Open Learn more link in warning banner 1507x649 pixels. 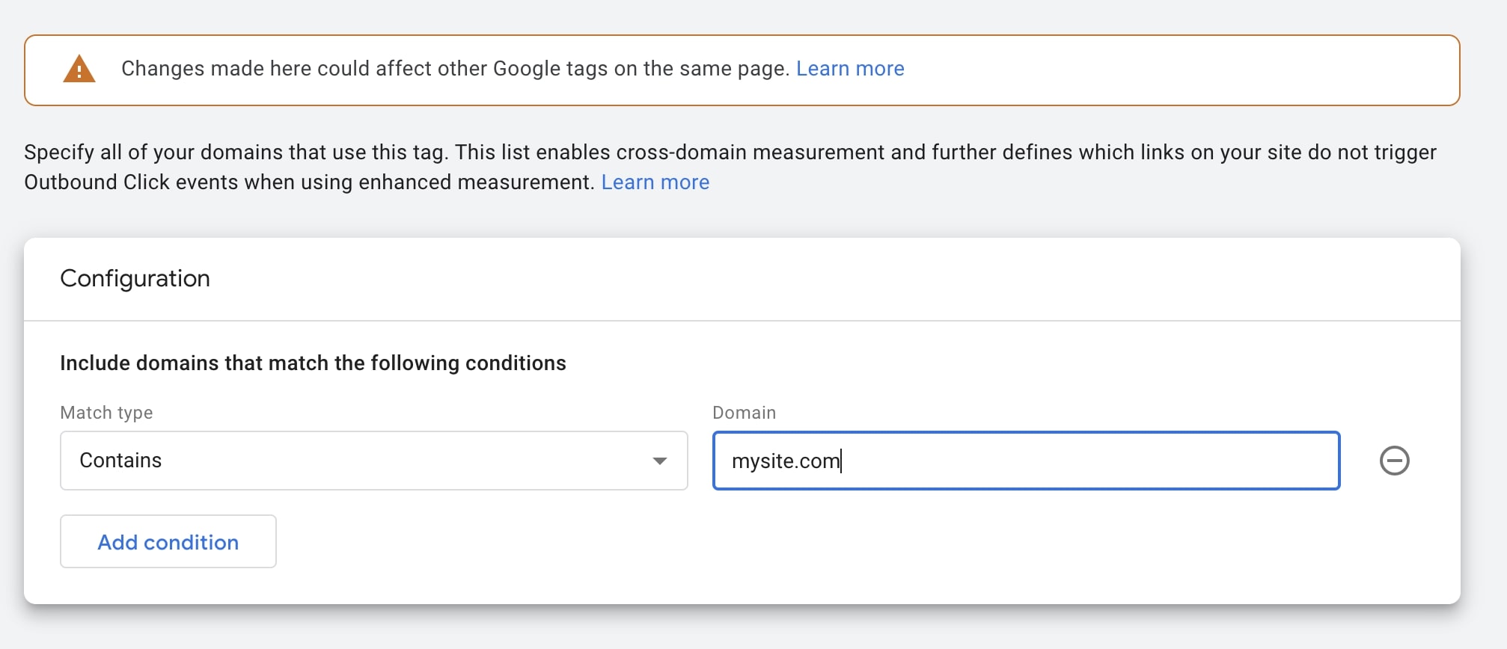[x=850, y=69]
